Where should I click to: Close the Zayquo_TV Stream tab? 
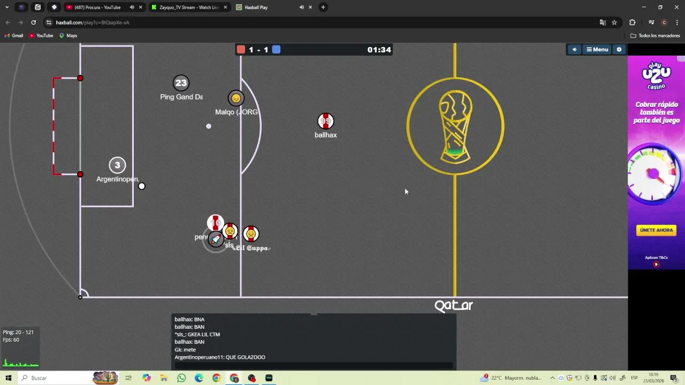tap(225, 7)
